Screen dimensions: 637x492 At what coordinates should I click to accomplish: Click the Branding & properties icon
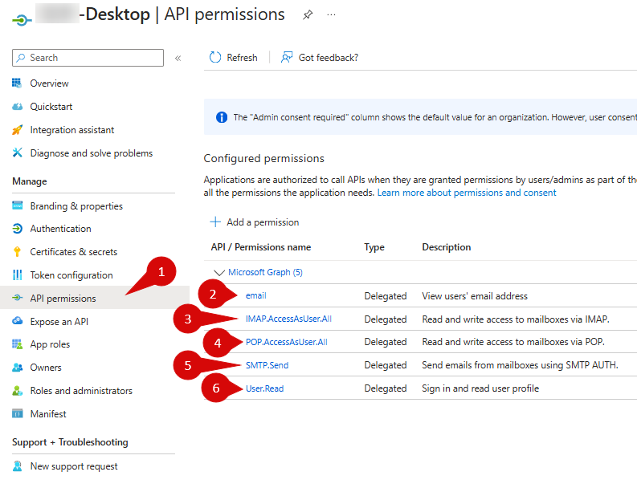[17, 205]
